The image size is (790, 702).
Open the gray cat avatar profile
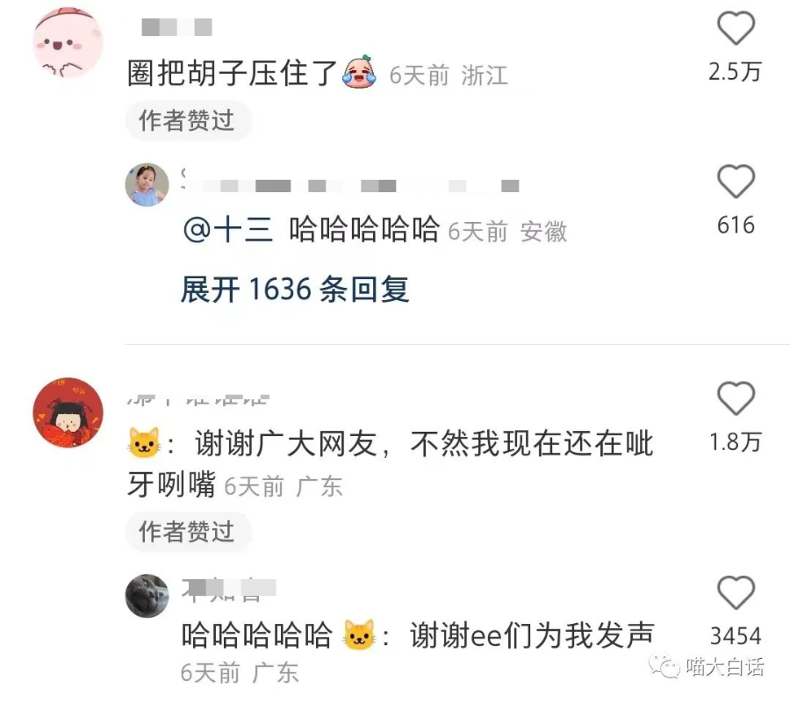(147, 596)
